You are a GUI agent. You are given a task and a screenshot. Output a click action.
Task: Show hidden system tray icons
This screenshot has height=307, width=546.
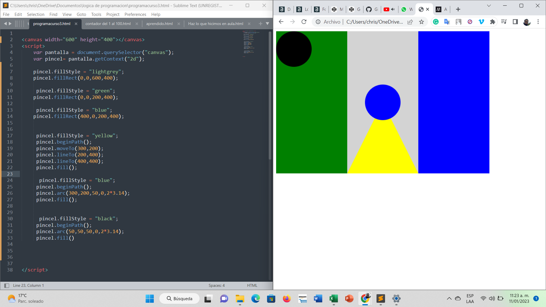click(x=449, y=298)
